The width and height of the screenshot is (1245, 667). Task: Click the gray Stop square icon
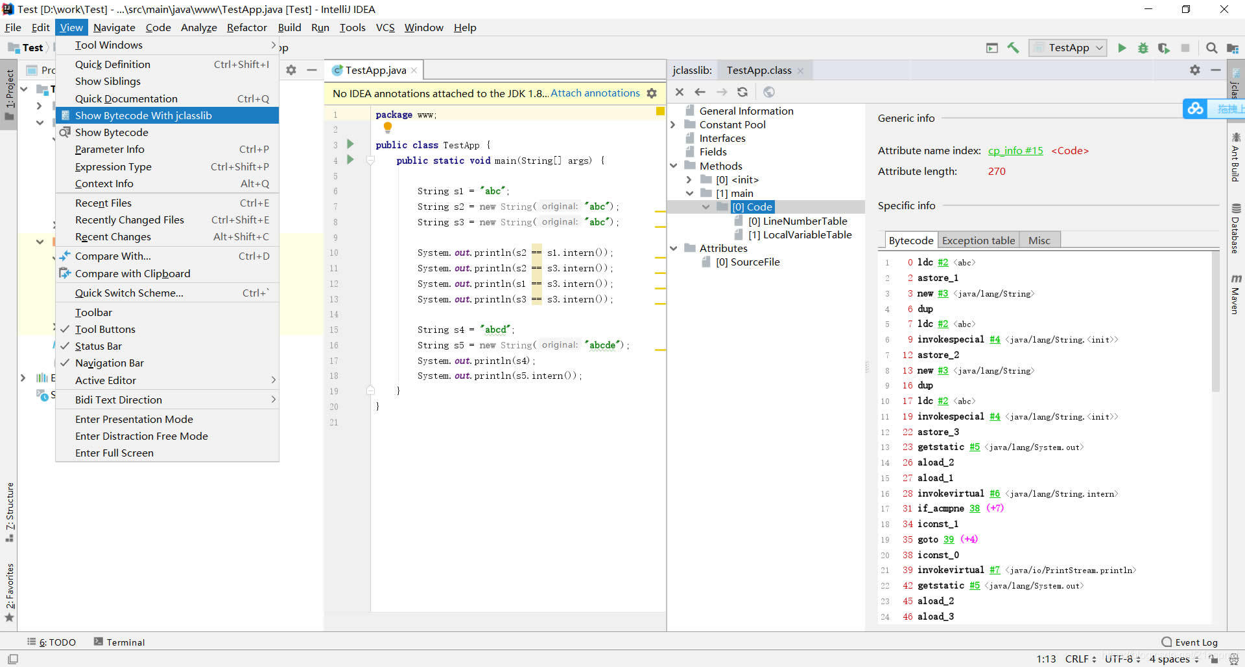coord(1185,48)
